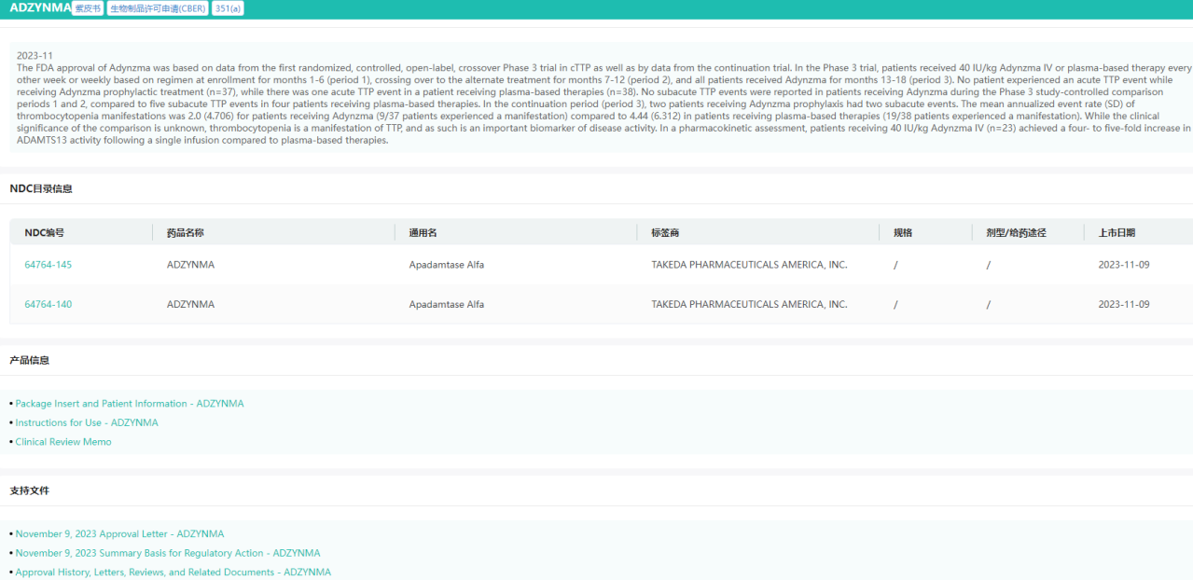The image size is (1193, 580).
Task: Click the 标签商 column header
Action: coord(665,232)
